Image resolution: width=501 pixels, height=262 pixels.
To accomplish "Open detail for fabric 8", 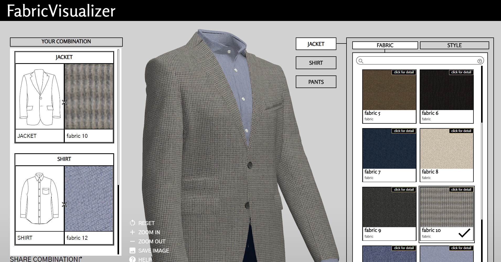I will point(461,131).
